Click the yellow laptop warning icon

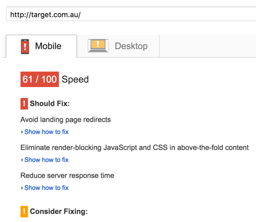coord(98,45)
